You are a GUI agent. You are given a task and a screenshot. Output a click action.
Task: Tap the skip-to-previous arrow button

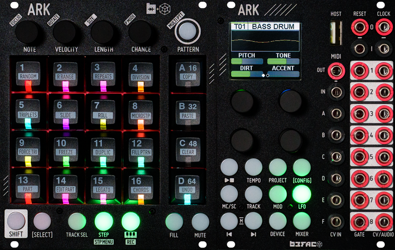click(229, 221)
